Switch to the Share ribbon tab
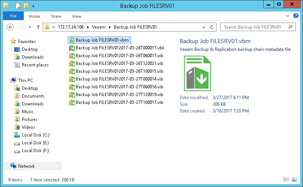This screenshot has width=303, height=187. click(56, 16)
